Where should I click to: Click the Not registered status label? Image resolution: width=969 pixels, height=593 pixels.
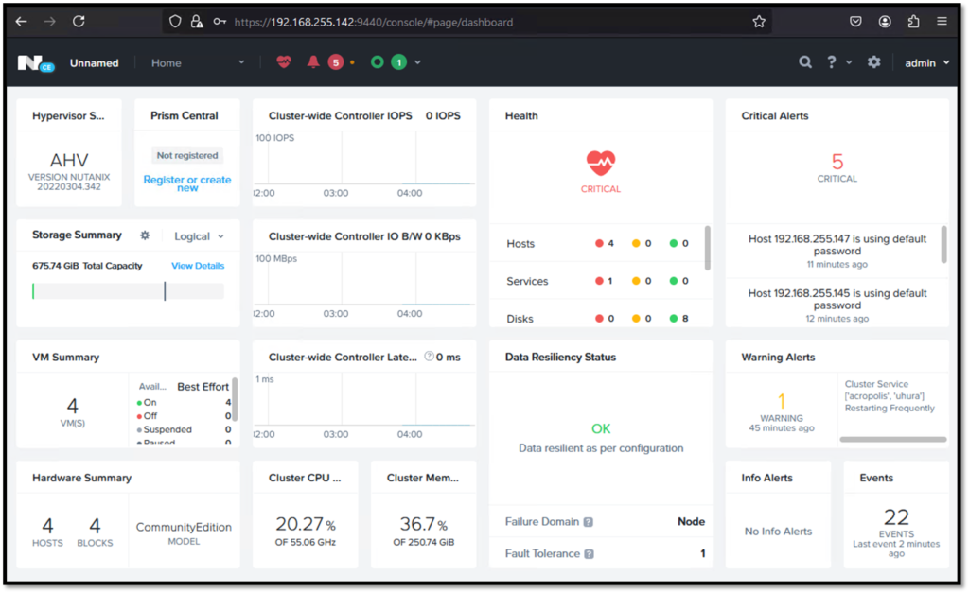click(x=187, y=156)
